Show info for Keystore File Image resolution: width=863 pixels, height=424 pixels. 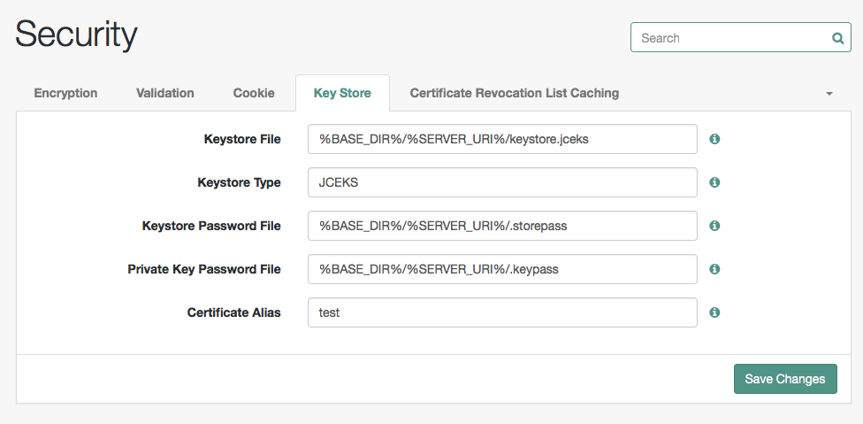714,139
